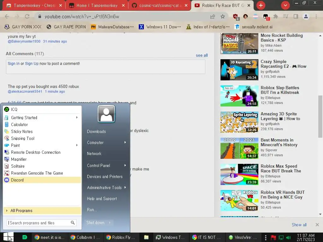Click the network tray icon
Screen dimensions: 323x242
tap(281, 238)
